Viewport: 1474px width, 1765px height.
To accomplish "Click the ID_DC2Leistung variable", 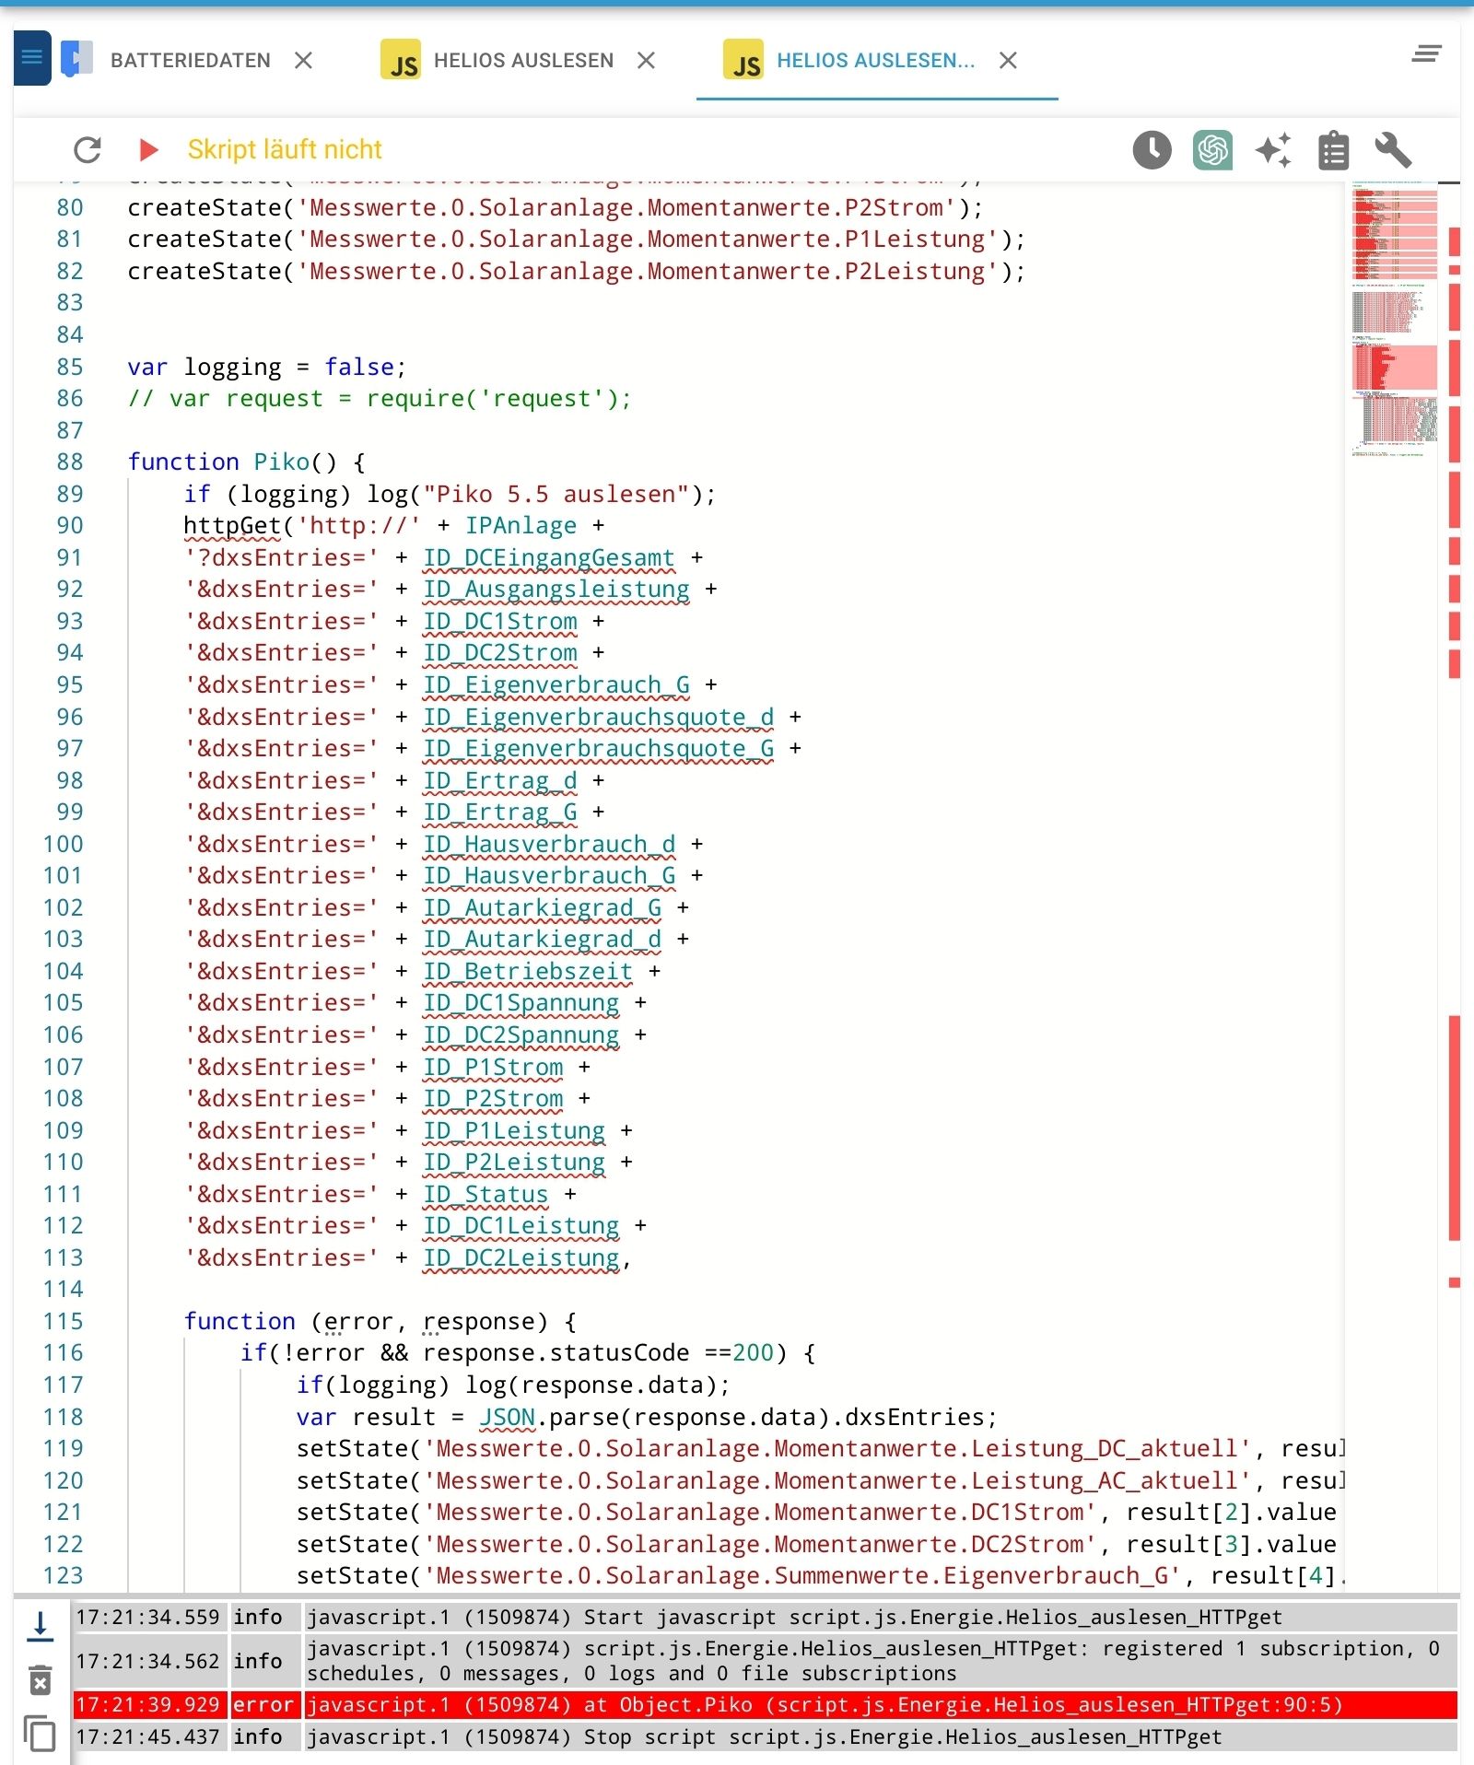I will pos(521,1258).
